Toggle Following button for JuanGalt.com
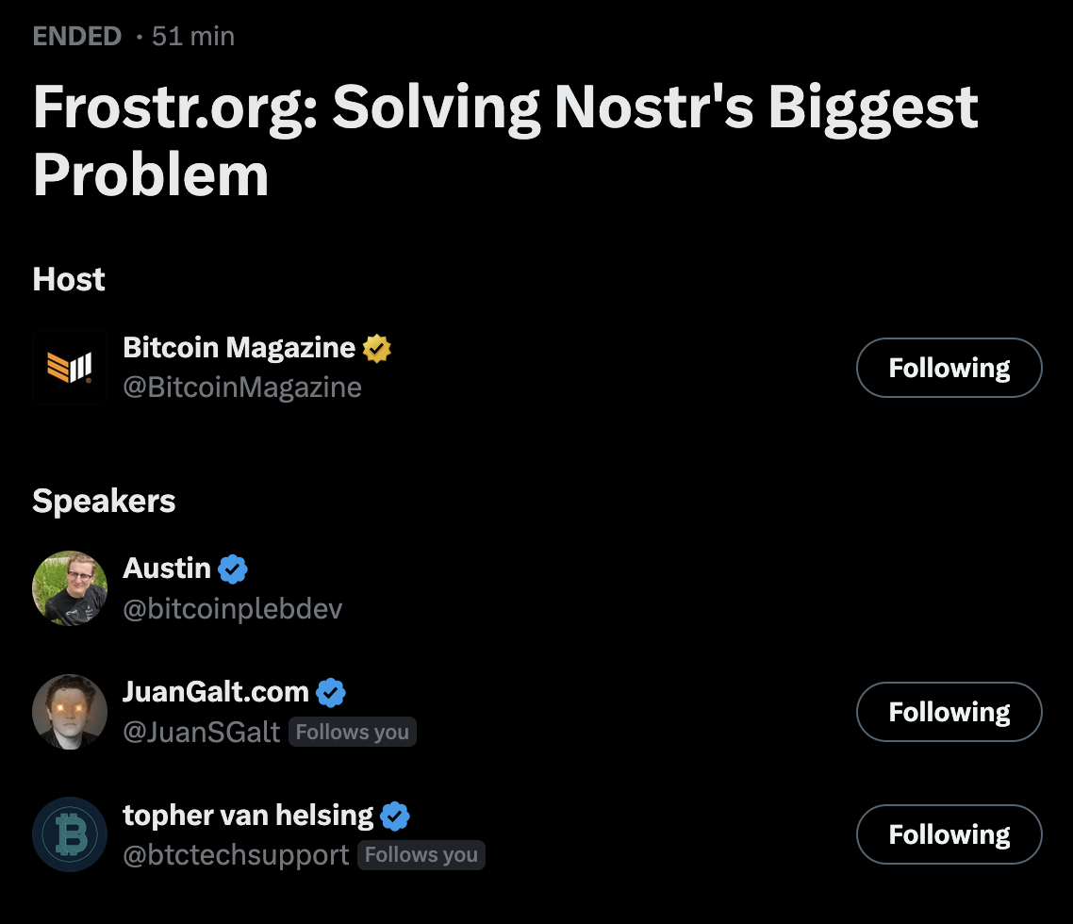The width and height of the screenshot is (1073, 924). [949, 712]
